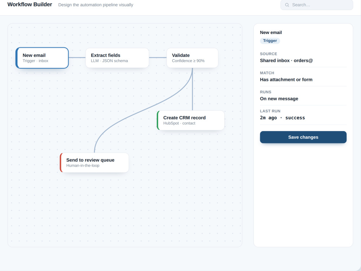
Task: Click the 'HubSpot · contact' subtitle
Action: pyautogui.click(x=179, y=123)
